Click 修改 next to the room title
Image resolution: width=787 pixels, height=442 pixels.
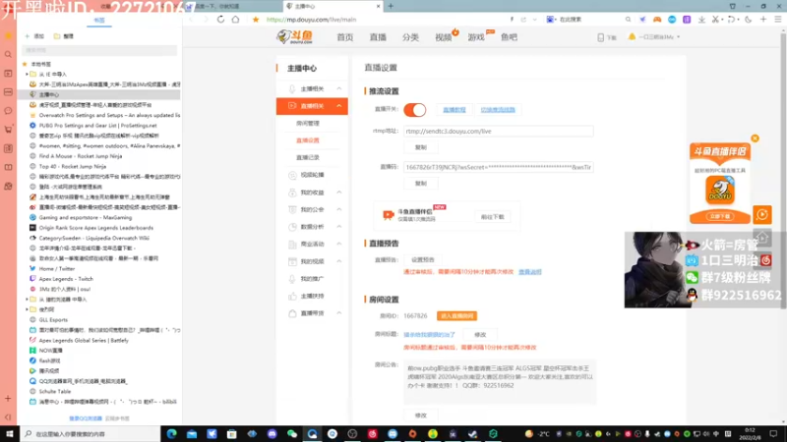tap(480, 334)
